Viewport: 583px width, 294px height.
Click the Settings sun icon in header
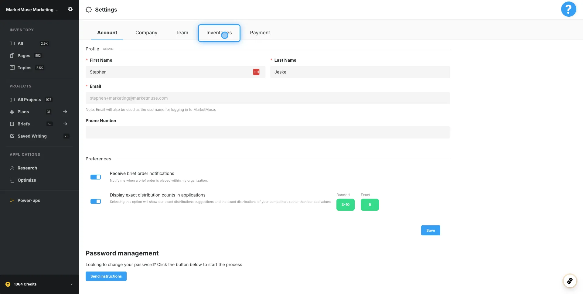point(89,10)
